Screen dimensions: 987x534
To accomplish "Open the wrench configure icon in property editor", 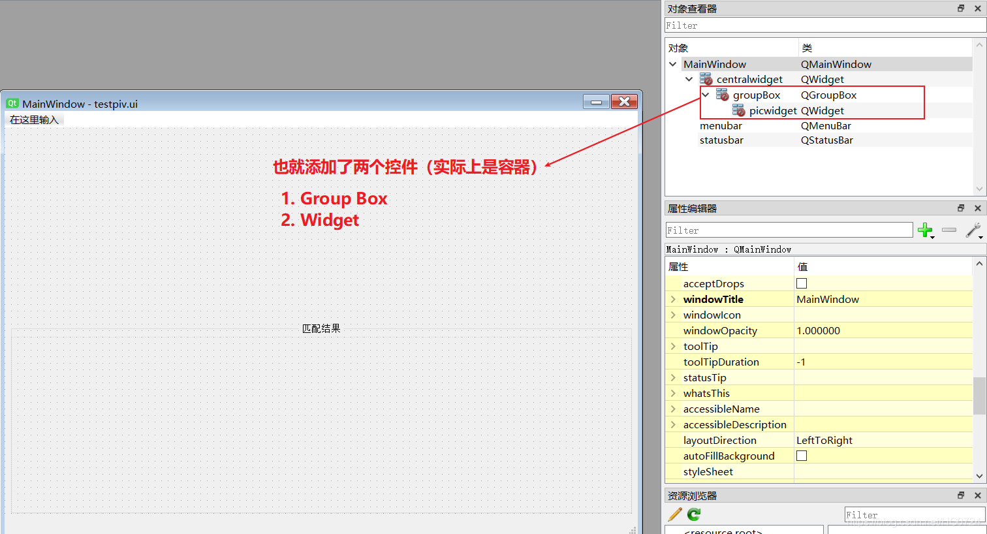I will coord(973,230).
